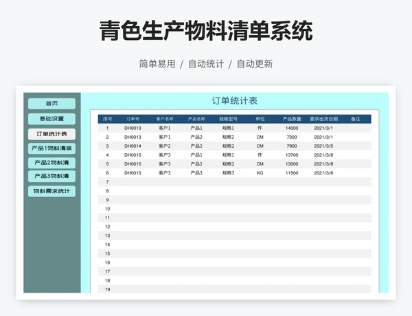Screen dimensions: 412x316
Task: Select serial number 7 cell
Action: [x=108, y=182]
